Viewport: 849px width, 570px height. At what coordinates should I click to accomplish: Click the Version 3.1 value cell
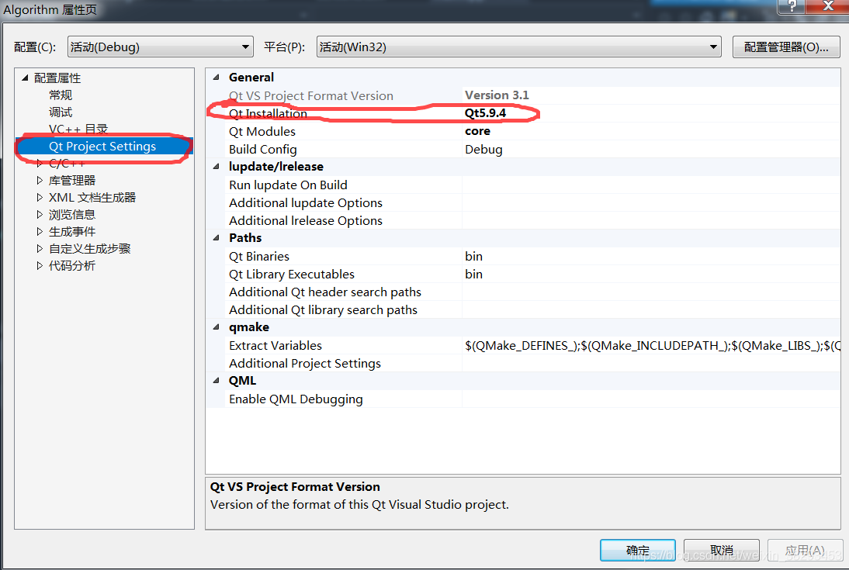[497, 95]
